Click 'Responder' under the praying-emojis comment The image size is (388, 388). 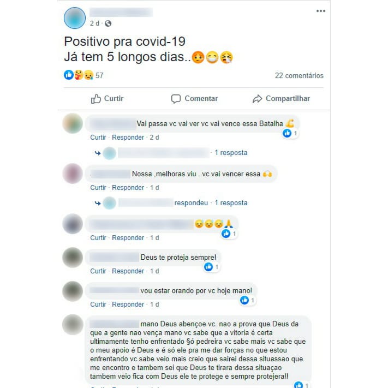point(128,238)
